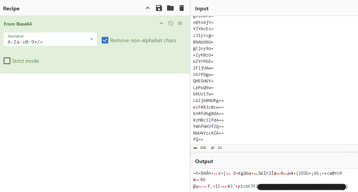
Task: Click the Recipe heading
Action: [x=11, y=8]
